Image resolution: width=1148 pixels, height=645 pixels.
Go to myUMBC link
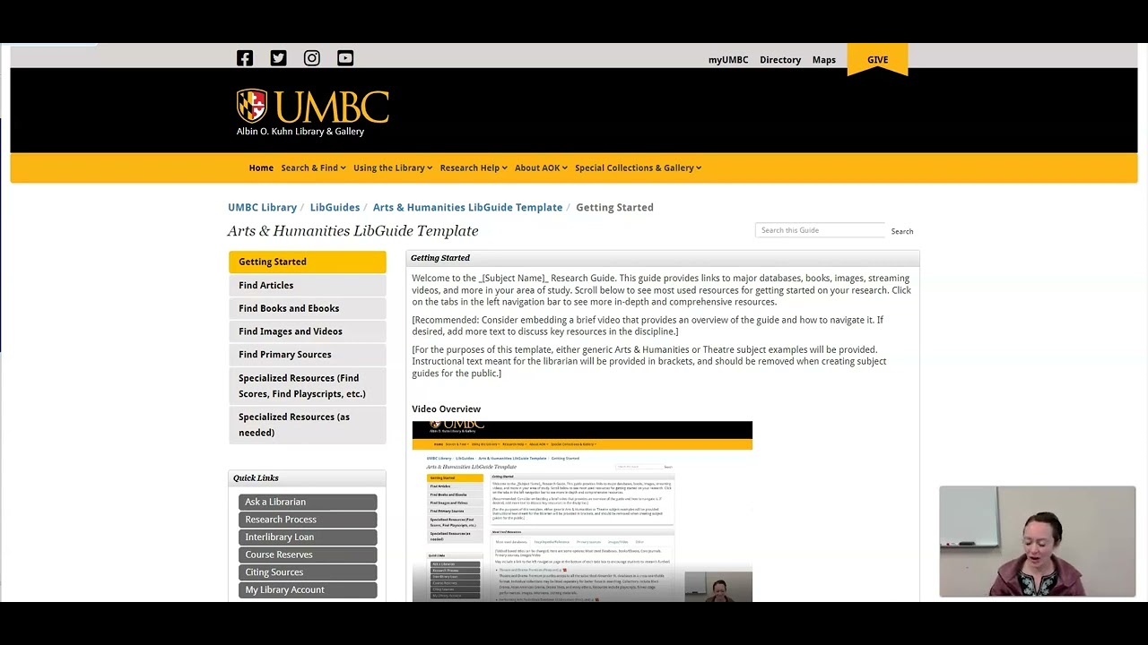click(x=728, y=60)
